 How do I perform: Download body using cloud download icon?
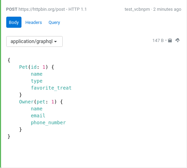point(177,40)
